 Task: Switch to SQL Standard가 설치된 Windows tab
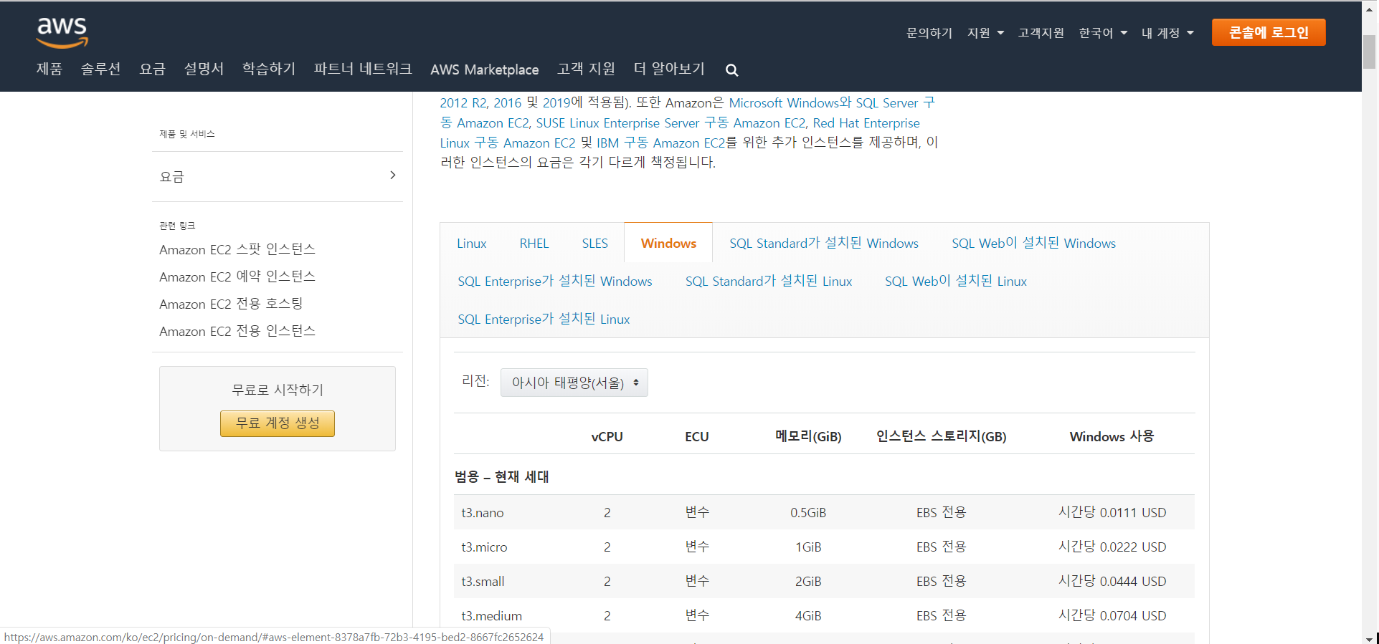tap(824, 244)
